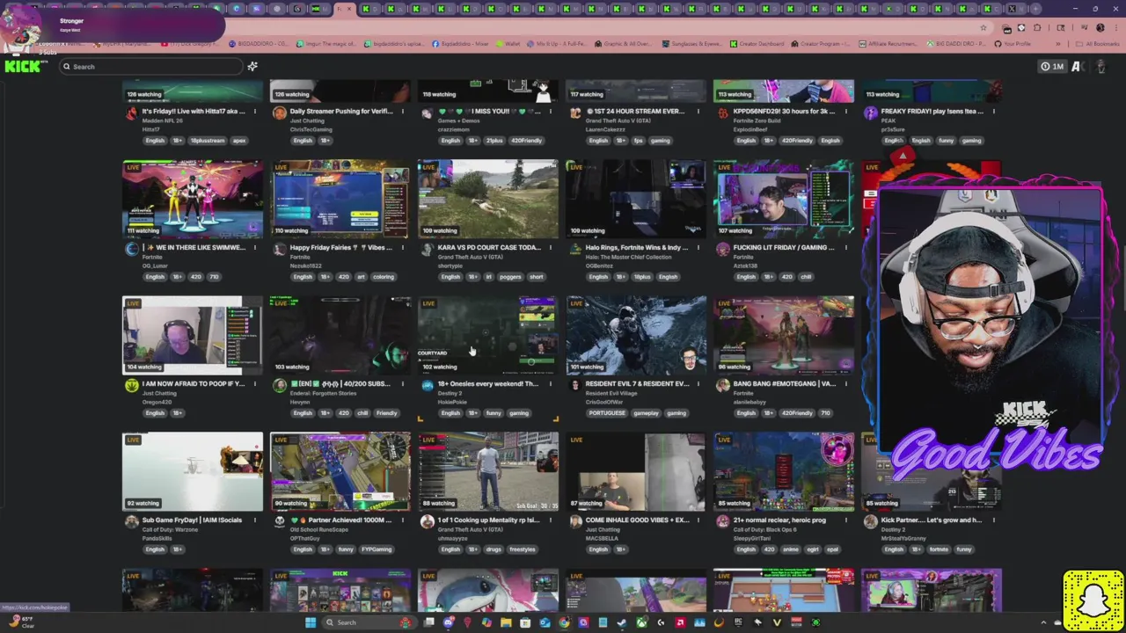This screenshot has height=633, width=1126.
Task: Click the COME INHALE GOOD VIBES stream title
Action: [637, 520]
